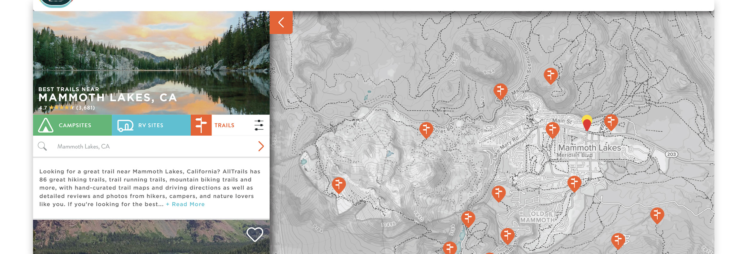The height and width of the screenshot is (254, 748).
Task: Open the RV Sites tab
Action: [x=151, y=125]
